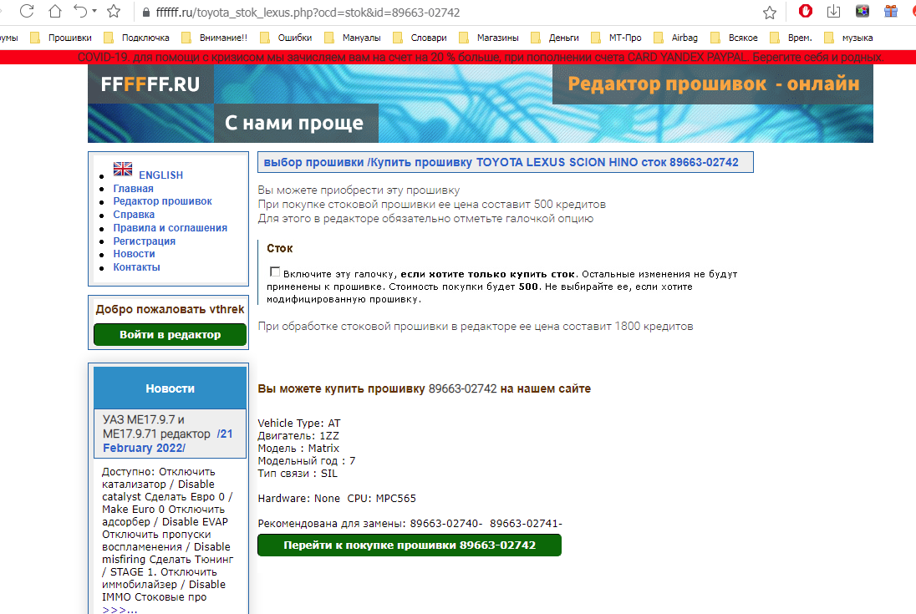Bookmark the page using the toolbar star icon

[114, 12]
